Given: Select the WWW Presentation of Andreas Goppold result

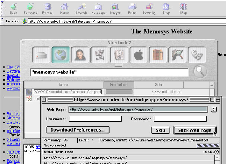Looking at the screenshot, I should (66, 92).
